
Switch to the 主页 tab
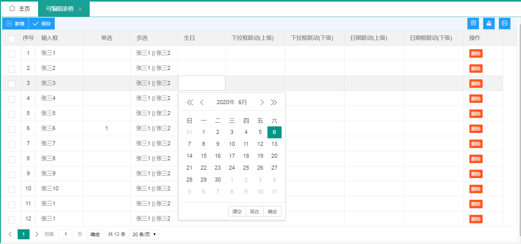[x=20, y=9]
